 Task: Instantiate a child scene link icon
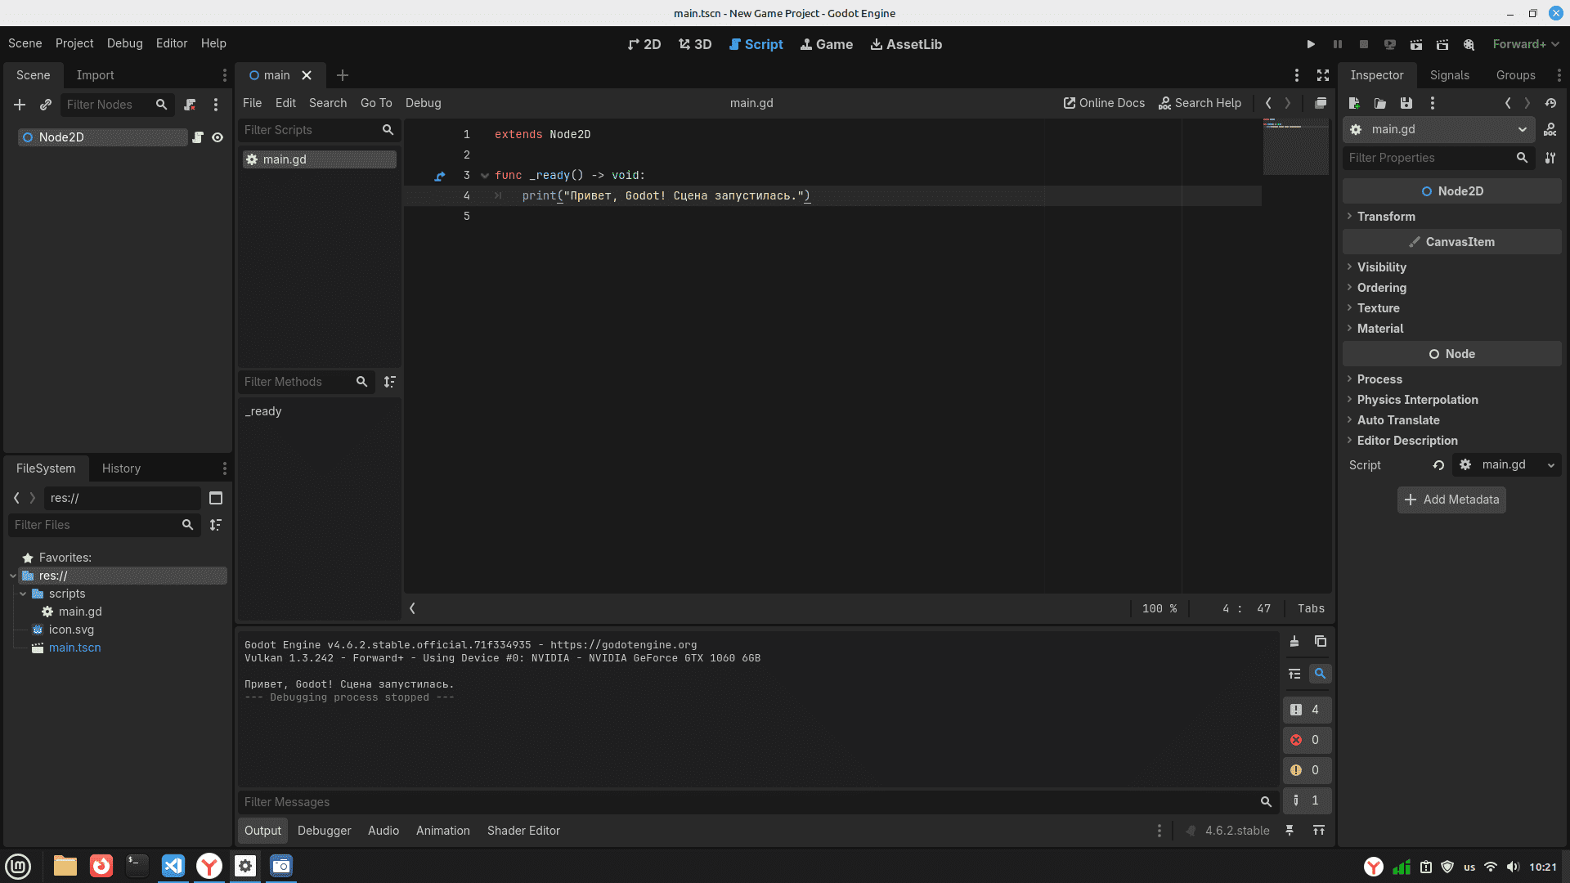46,105
